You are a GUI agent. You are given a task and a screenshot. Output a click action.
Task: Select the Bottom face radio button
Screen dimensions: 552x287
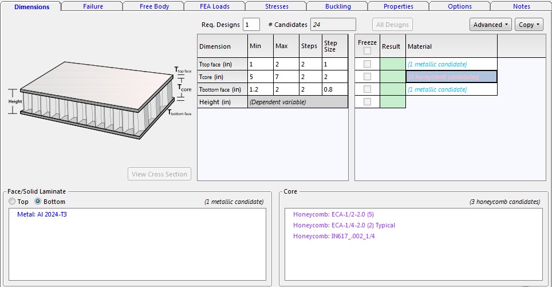[38, 202]
